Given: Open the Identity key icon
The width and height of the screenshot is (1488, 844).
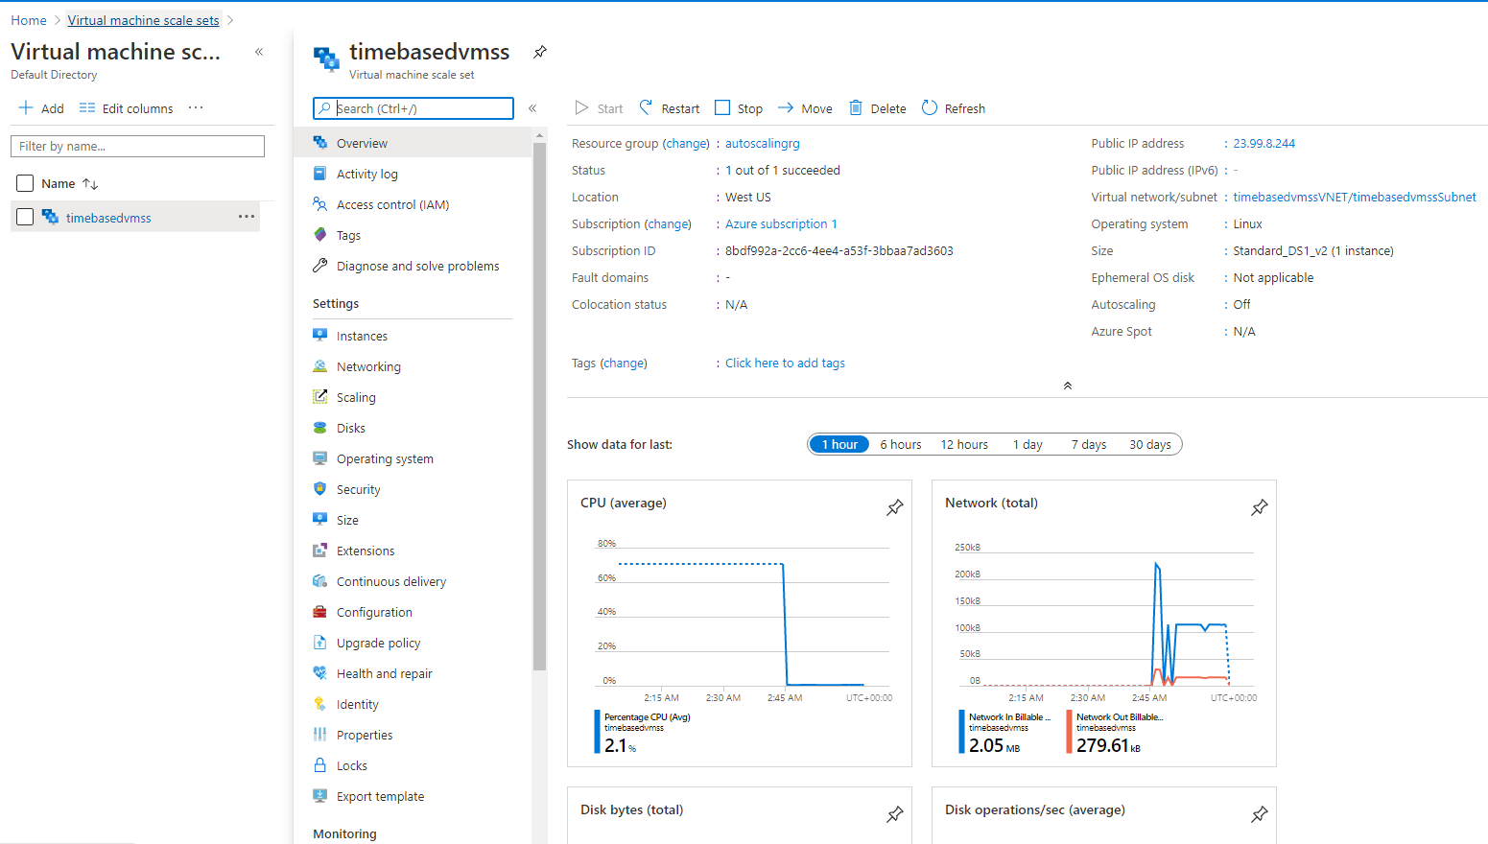Looking at the screenshot, I should tap(320, 704).
